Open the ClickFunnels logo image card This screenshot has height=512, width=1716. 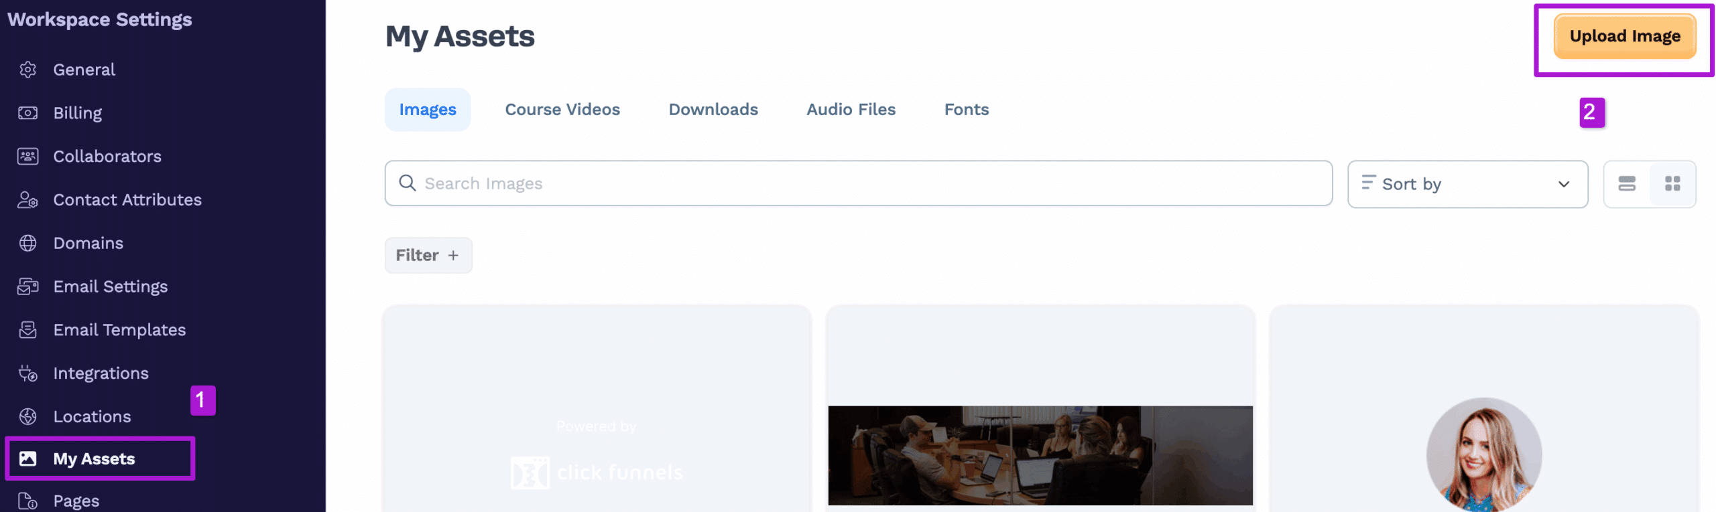(x=597, y=409)
